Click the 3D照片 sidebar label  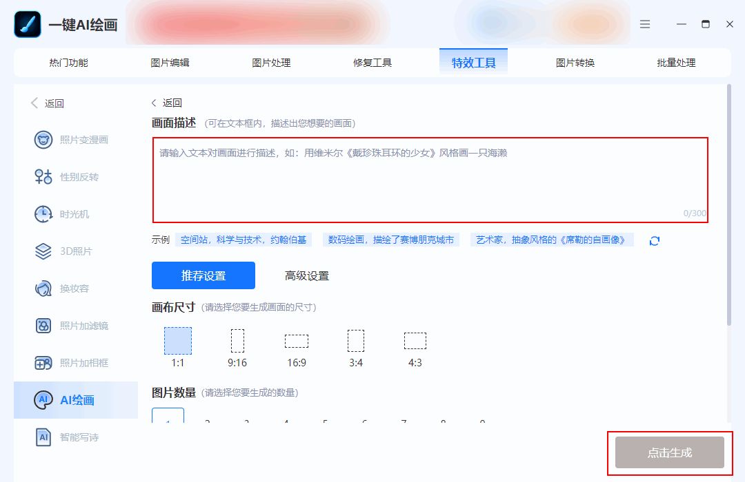pyautogui.click(x=76, y=251)
